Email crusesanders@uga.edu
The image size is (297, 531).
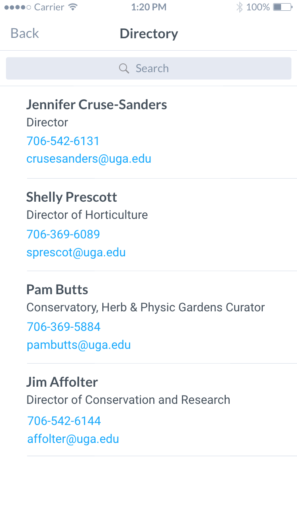(89, 159)
